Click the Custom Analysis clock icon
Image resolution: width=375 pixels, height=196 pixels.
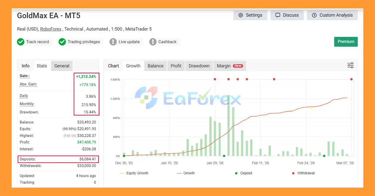(x=314, y=15)
